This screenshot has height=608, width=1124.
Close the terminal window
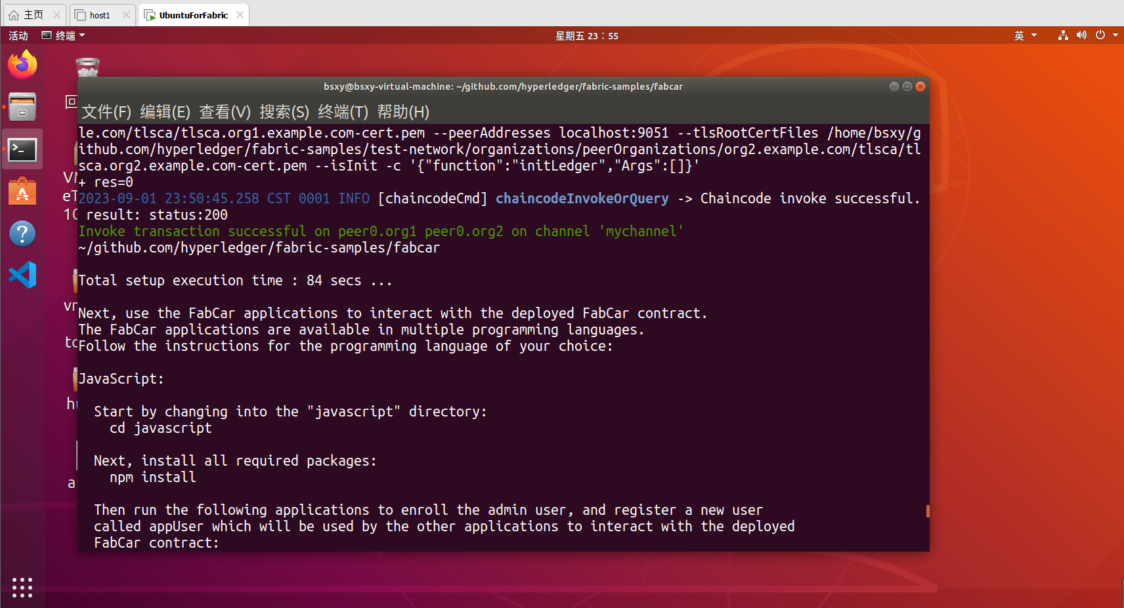920,87
